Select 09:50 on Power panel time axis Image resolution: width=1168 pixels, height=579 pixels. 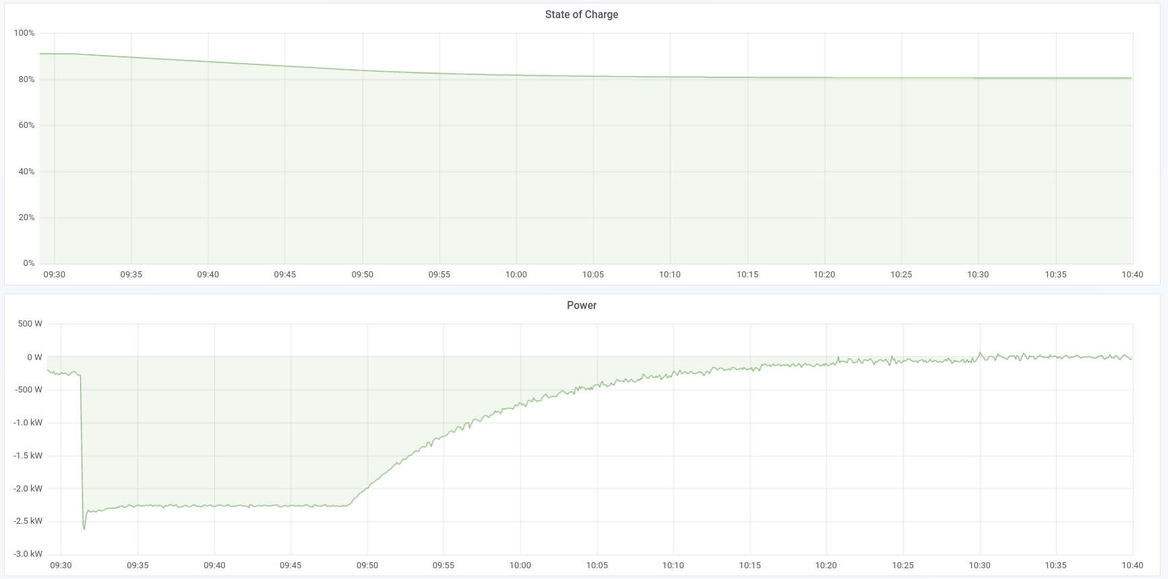(367, 566)
